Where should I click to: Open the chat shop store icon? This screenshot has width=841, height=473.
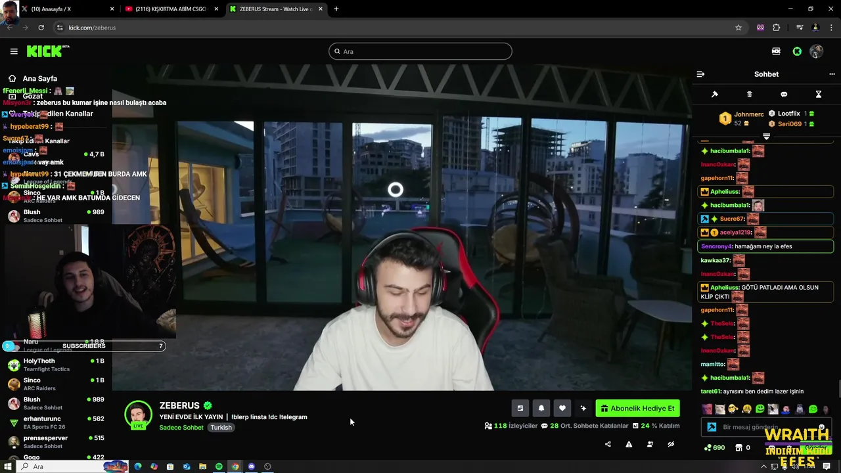[739, 447]
